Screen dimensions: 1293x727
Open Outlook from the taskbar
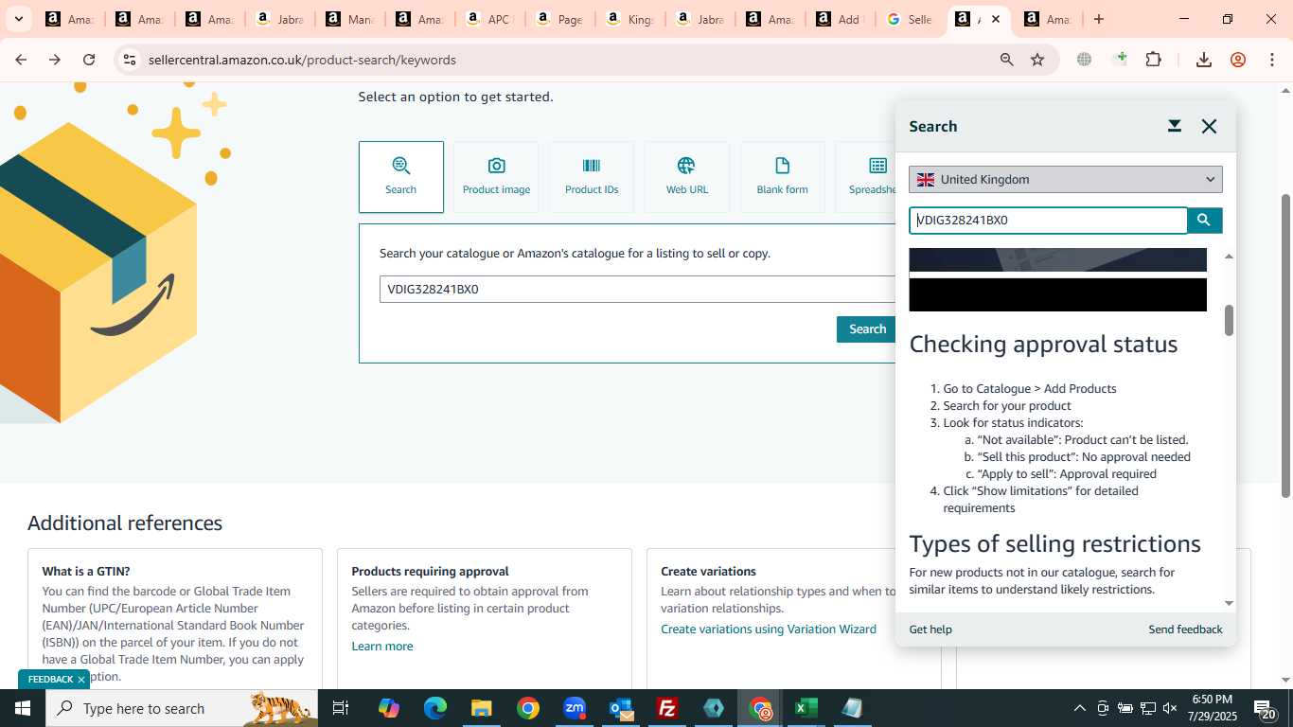point(621,708)
